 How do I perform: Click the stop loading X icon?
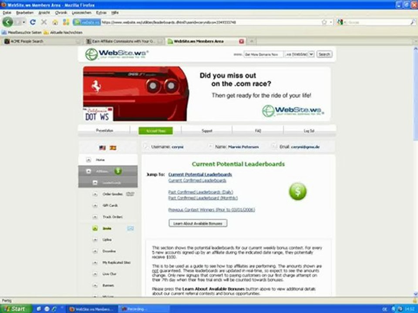coord(44,22)
